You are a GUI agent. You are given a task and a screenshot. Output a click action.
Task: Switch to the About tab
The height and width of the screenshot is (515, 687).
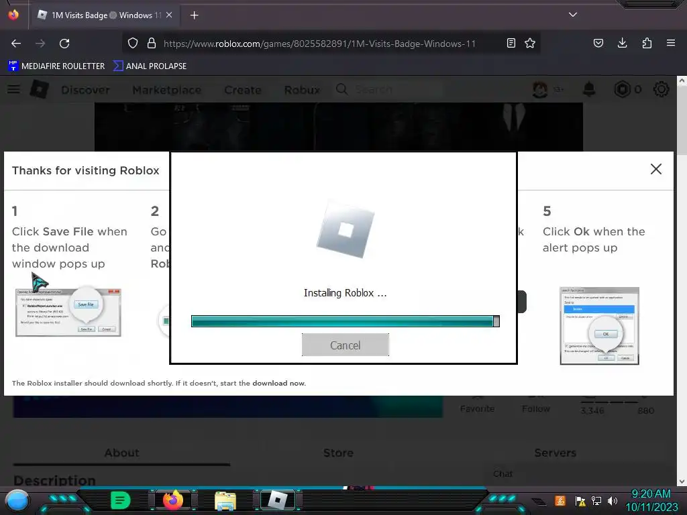pos(122,453)
